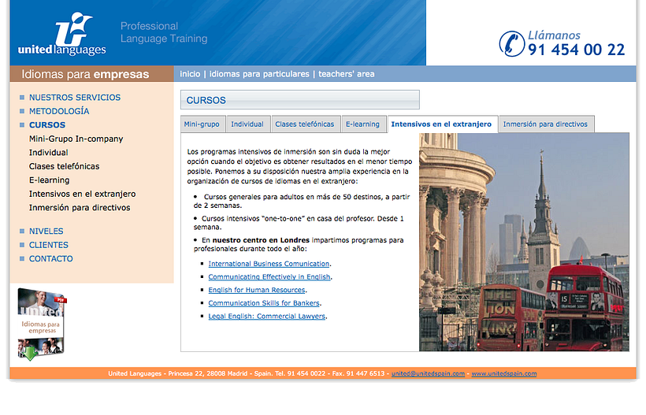Open Clases telefónicas in sidebar submenu
The height and width of the screenshot is (415, 646).
coord(65,166)
